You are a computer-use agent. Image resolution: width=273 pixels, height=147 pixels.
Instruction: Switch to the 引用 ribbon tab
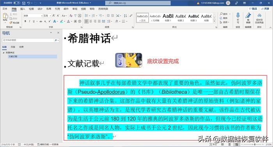point(57,9)
